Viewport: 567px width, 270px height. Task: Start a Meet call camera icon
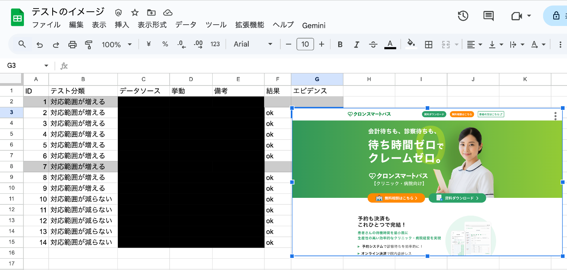click(516, 16)
